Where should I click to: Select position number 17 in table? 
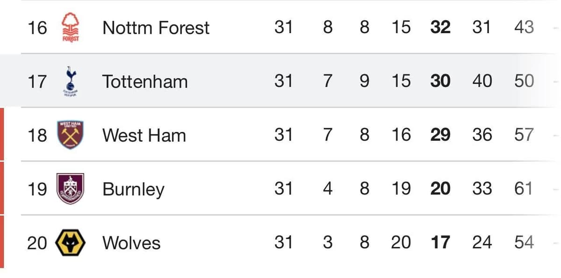(37, 81)
